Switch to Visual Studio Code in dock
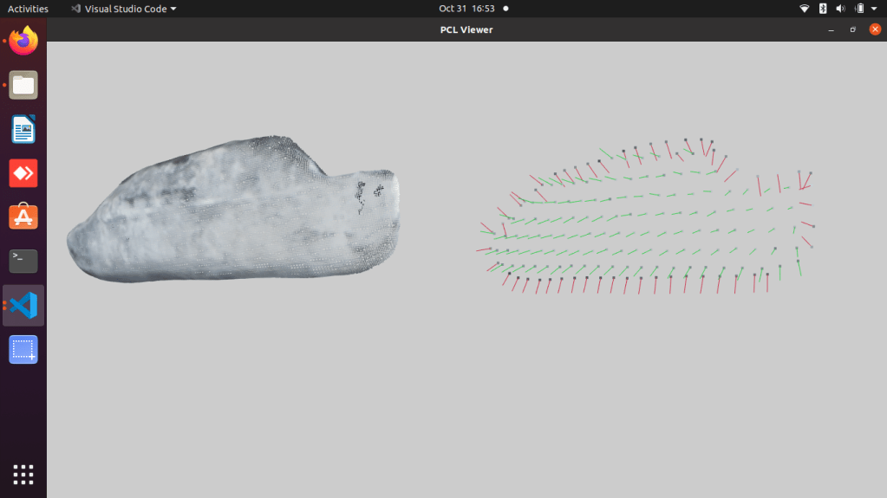The width and height of the screenshot is (887, 498). (x=23, y=305)
